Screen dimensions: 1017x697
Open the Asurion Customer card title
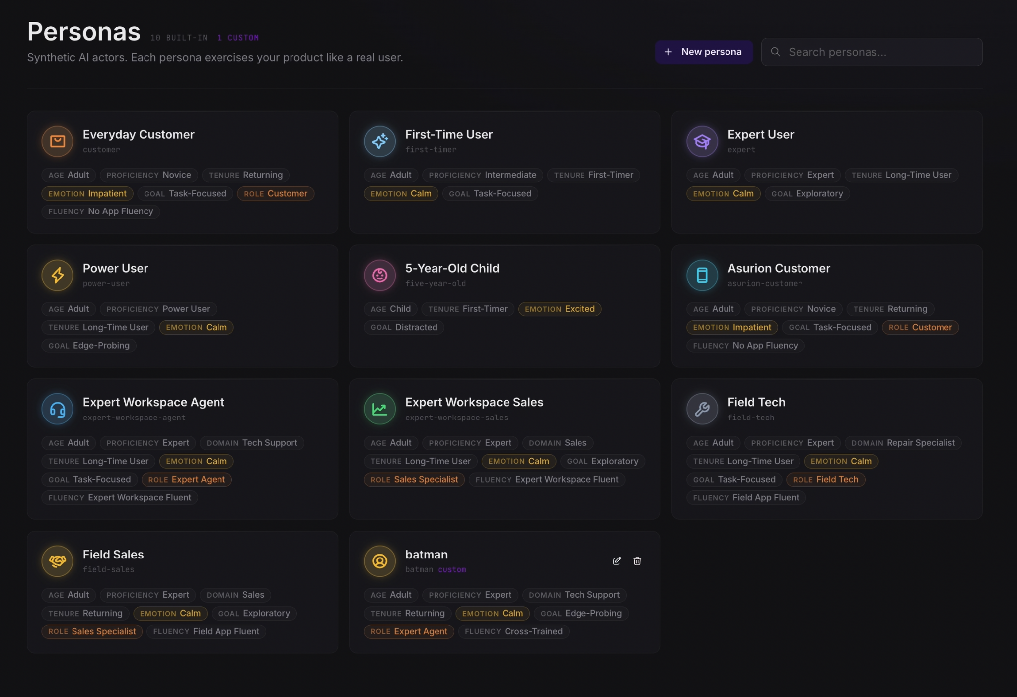(x=779, y=268)
